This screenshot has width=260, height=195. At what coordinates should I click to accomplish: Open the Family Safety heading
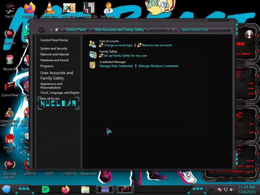click(108, 52)
